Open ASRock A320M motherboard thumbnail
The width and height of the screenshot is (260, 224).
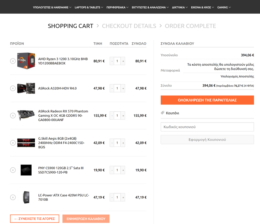[x=26, y=88]
